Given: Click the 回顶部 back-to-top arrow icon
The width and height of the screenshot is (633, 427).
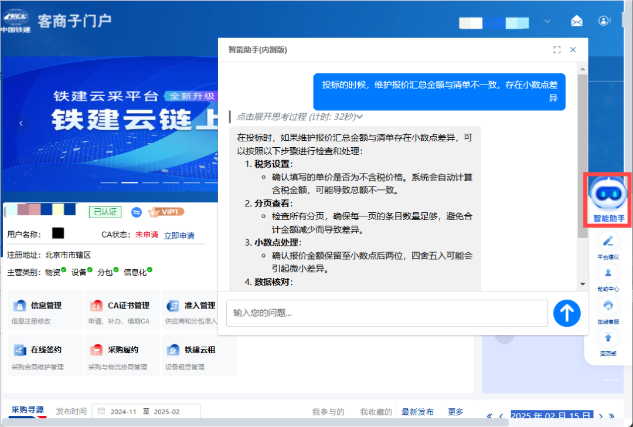Looking at the screenshot, I should tap(608, 335).
